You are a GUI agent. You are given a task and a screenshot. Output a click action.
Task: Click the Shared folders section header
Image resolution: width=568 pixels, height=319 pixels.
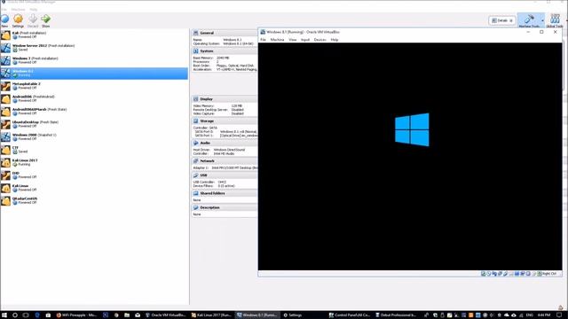[x=225, y=193]
